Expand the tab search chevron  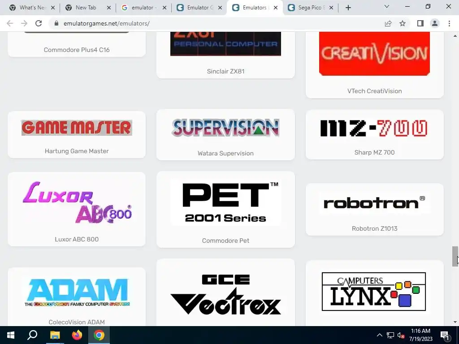(x=387, y=6)
